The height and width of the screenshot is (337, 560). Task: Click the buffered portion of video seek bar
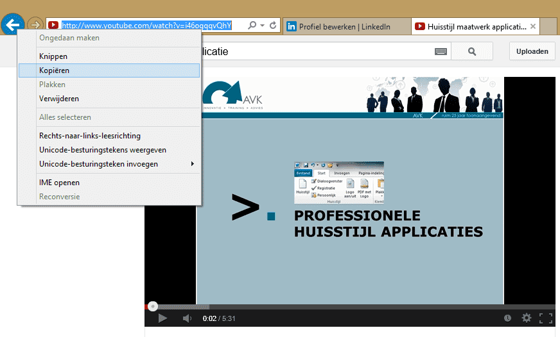coord(184,307)
